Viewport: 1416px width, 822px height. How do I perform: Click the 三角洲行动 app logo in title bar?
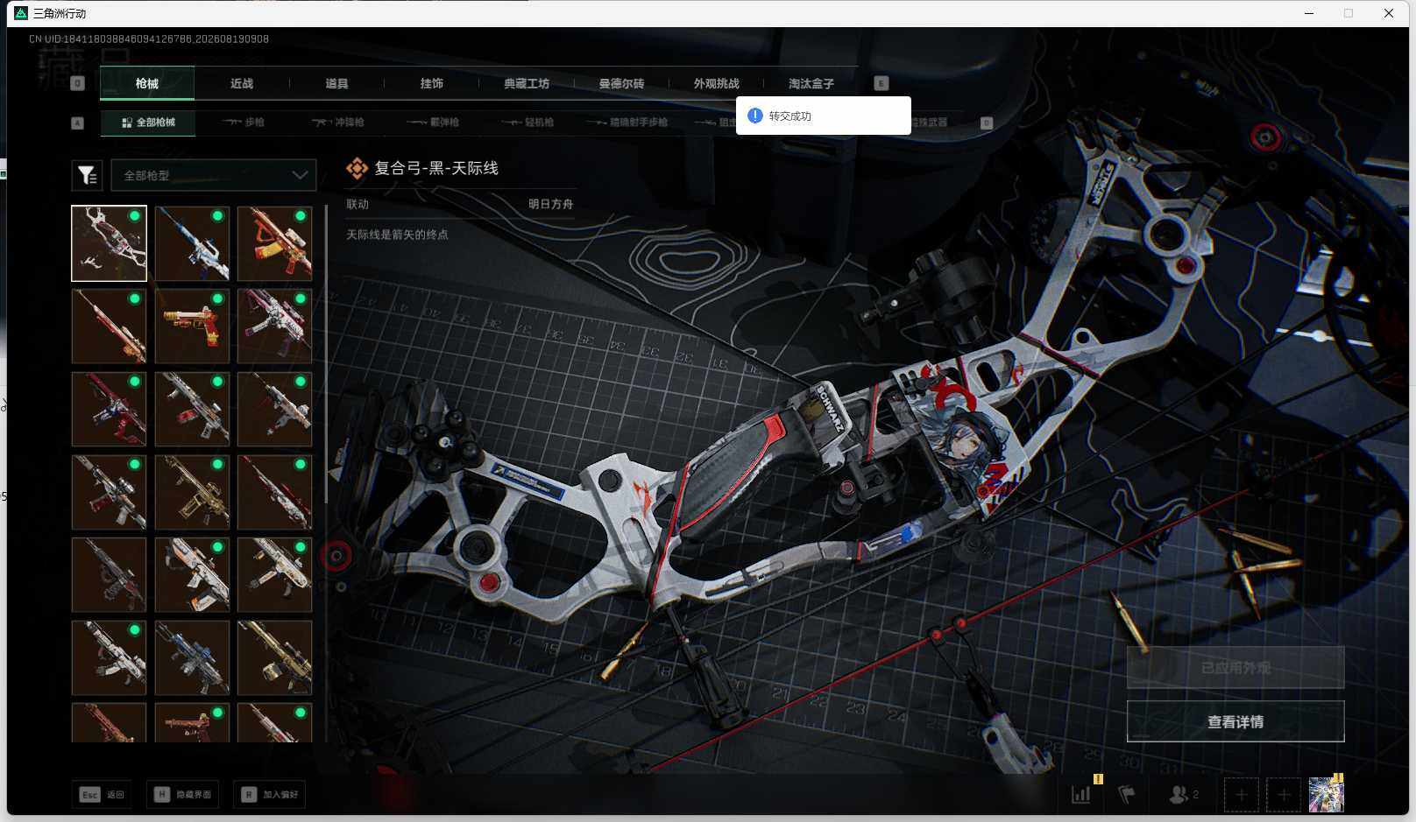click(21, 13)
